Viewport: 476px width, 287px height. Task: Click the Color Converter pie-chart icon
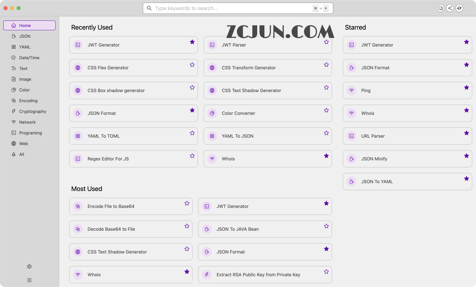212,113
